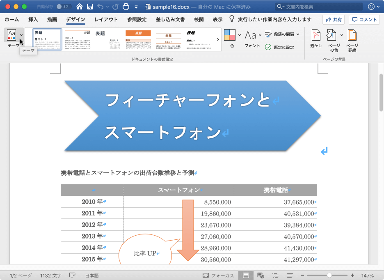Expand the ページの色 dropdown arrow
Screen dimensions: 384x280
341,34
